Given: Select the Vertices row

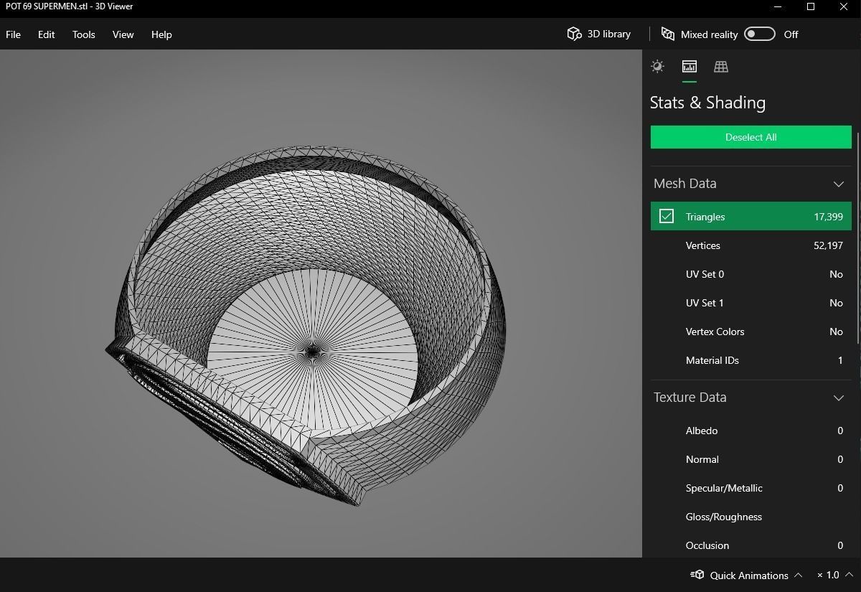Looking at the screenshot, I should (751, 245).
